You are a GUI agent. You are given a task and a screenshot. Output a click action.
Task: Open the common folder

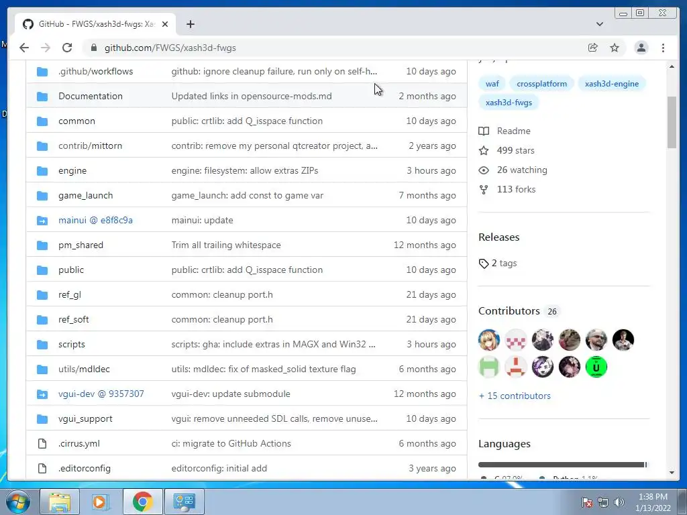click(x=76, y=121)
